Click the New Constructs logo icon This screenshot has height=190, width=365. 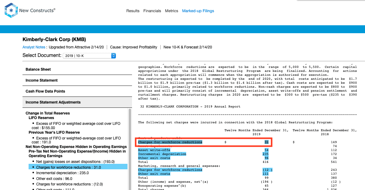click(11, 10)
